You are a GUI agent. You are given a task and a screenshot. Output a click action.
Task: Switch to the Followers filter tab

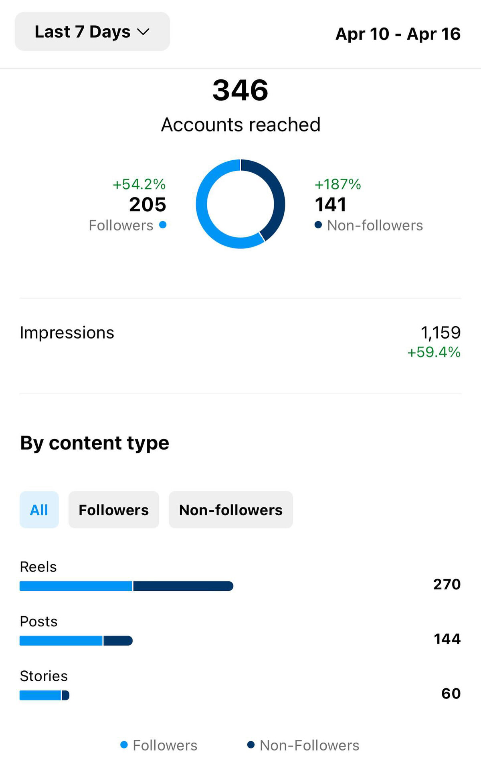(114, 510)
